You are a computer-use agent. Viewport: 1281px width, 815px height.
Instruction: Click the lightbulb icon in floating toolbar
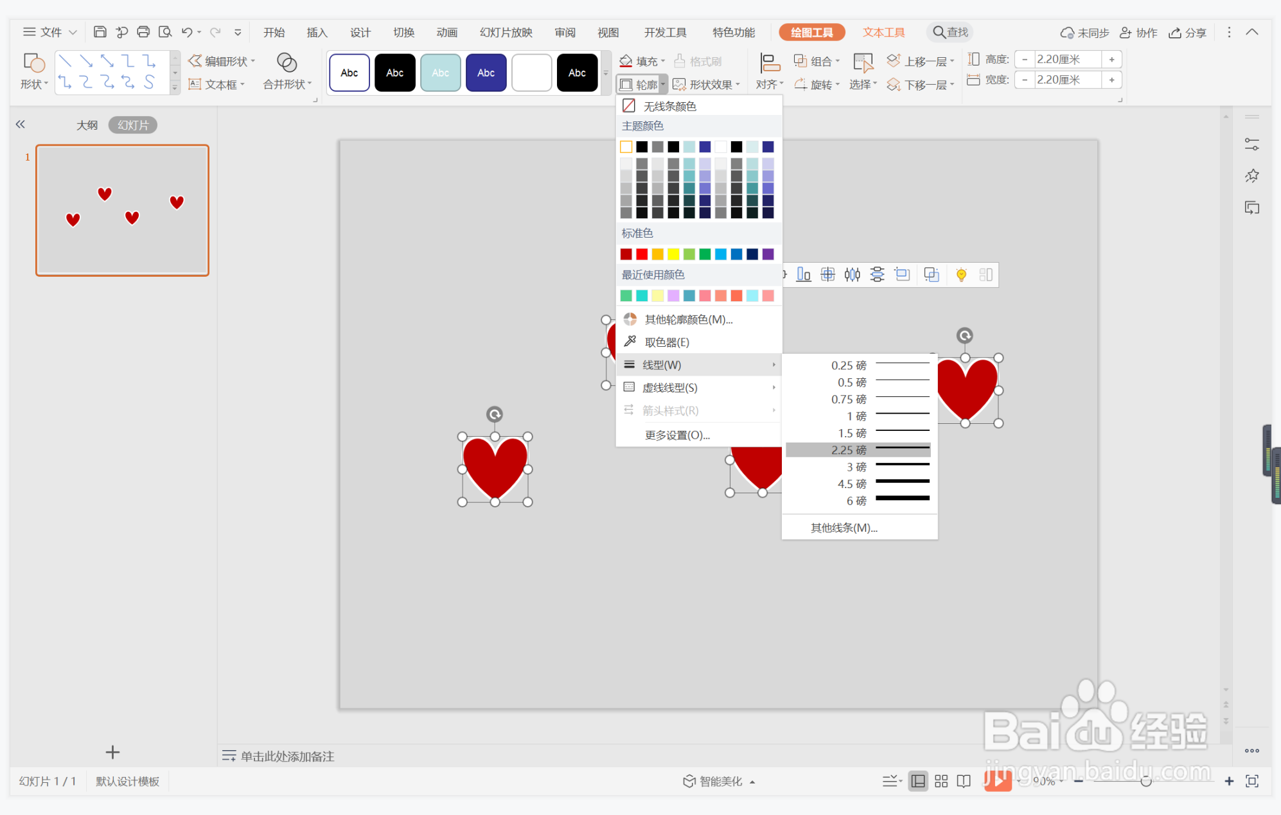tap(961, 276)
